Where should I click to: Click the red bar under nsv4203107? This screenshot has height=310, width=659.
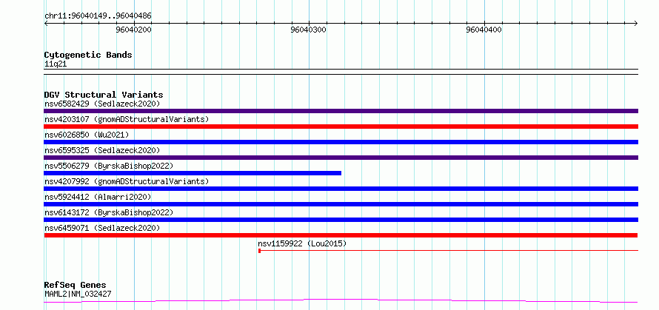click(x=341, y=127)
